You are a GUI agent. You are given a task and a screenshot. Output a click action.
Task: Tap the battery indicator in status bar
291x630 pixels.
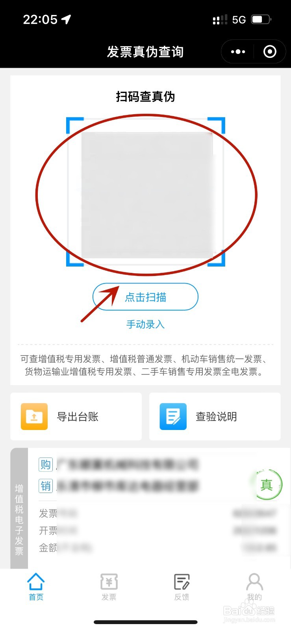261,19
